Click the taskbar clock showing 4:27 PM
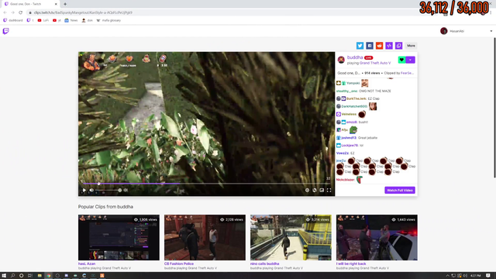Viewport: 496px width, 279px height. click(x=475, y=276)
